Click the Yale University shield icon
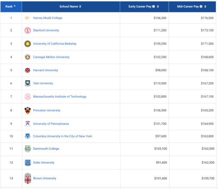 [27, 83]
